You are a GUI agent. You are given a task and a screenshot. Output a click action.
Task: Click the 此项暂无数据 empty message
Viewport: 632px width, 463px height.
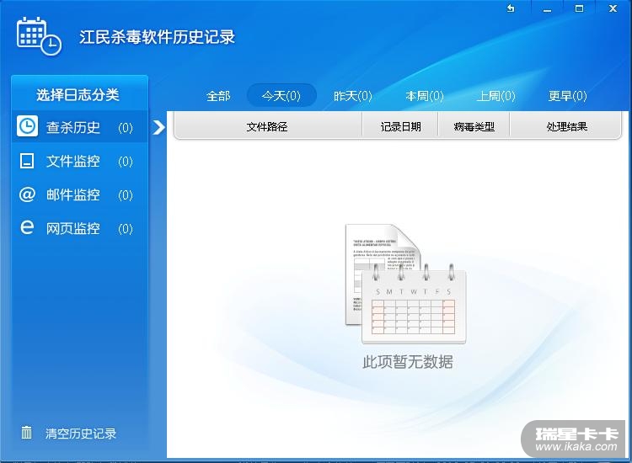pos(408,361)
